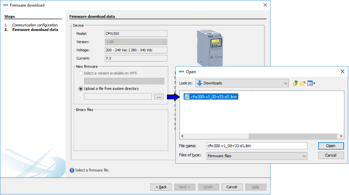This screenshot has height=195, width=349.
Task: Click Cancel in the Open dialog
Action: pos(331,155)
